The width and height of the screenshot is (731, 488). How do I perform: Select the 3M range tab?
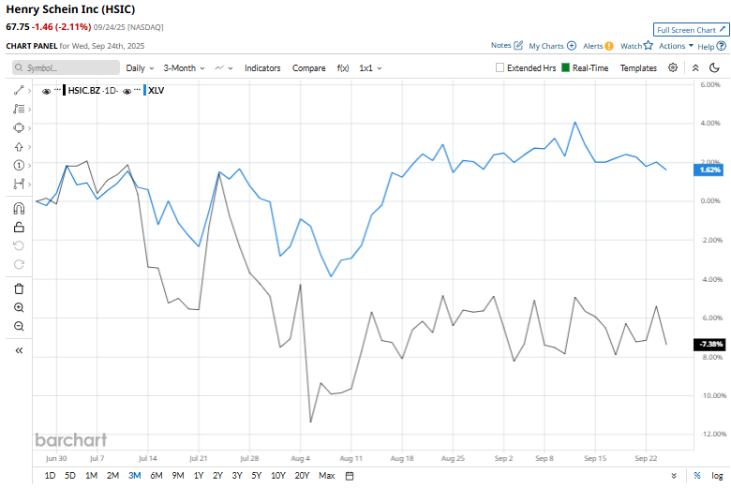click(134, 476)
